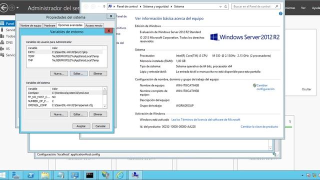This screenshot has height=180, width=320.
Task: Click Variable column header in user variables
Action: tap(38, 48)
